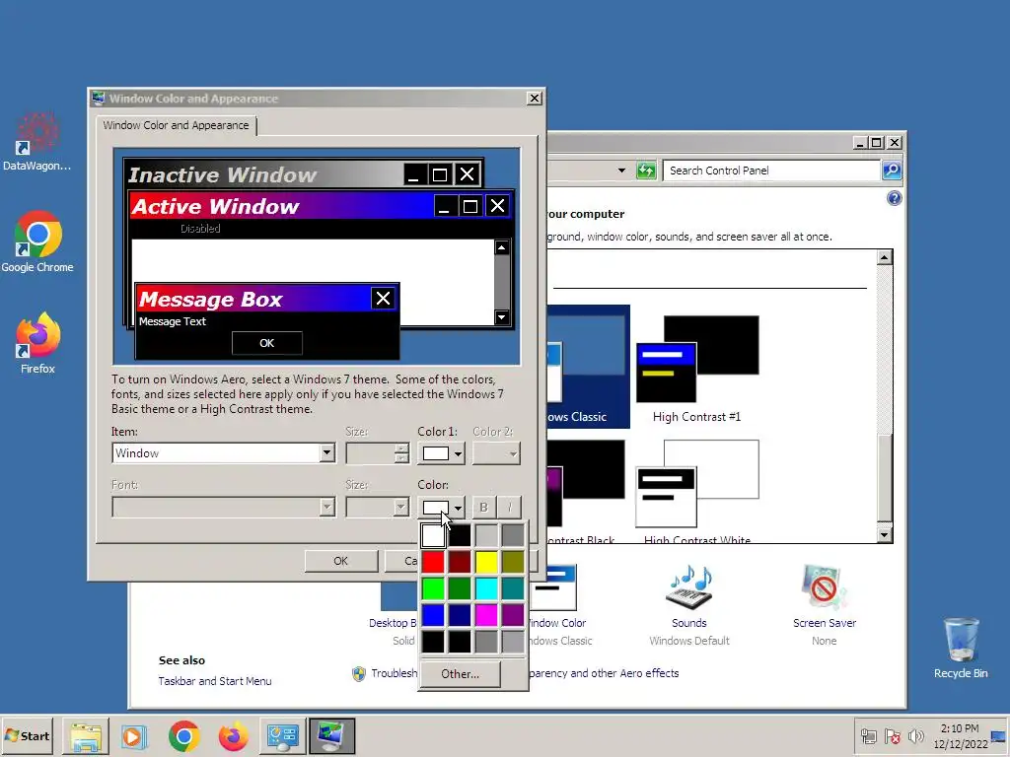Screen dimensions: 1010x757
Task: Select the Control Panel taskbar button
Action: (x=282, y=735)
